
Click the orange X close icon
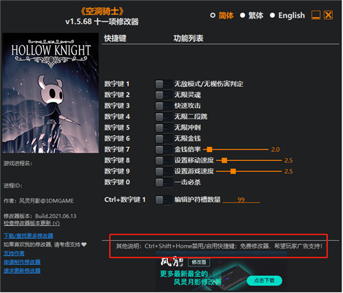pos(329,15)
